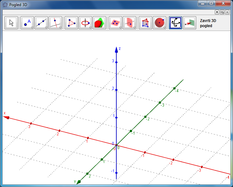Click the -1 tick on the blue z axis
The height and width of the screenshot is (187, 233).
tap(116, 173)
